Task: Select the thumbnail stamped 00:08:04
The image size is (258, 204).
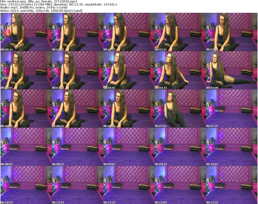Action: point(26,147)
